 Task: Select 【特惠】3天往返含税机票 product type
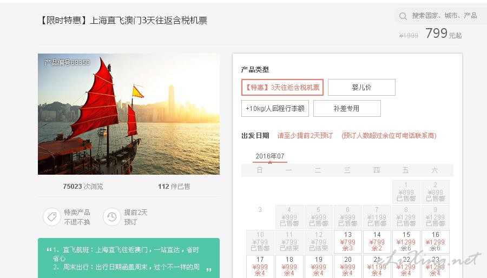point(282,88)
